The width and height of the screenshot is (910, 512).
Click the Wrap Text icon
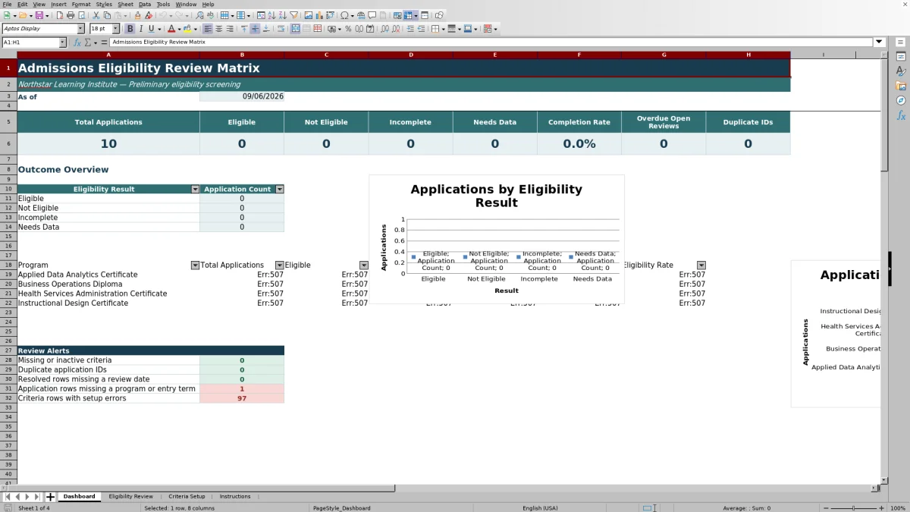[x=281, y=29]
